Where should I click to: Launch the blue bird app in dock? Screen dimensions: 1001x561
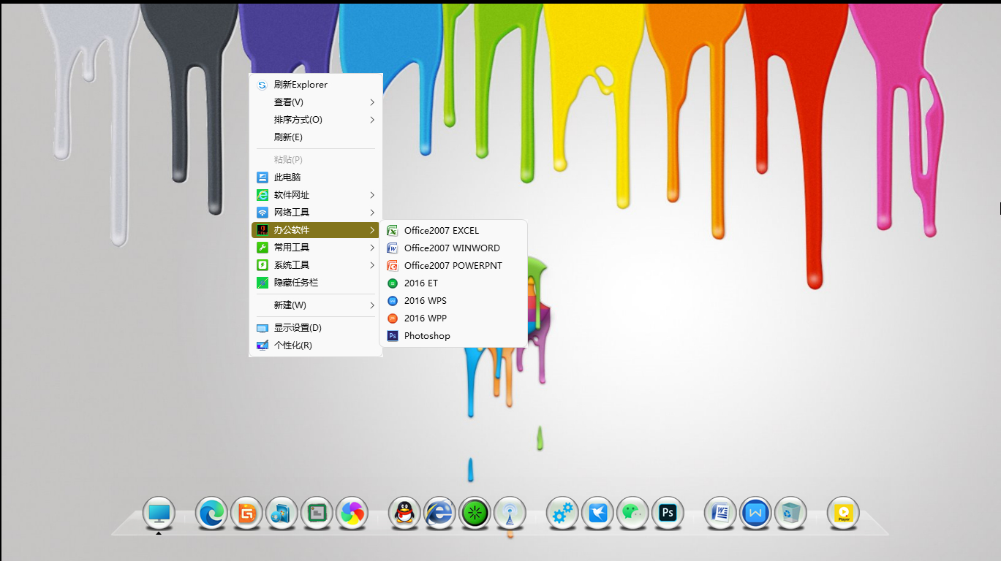pos(597,514)
